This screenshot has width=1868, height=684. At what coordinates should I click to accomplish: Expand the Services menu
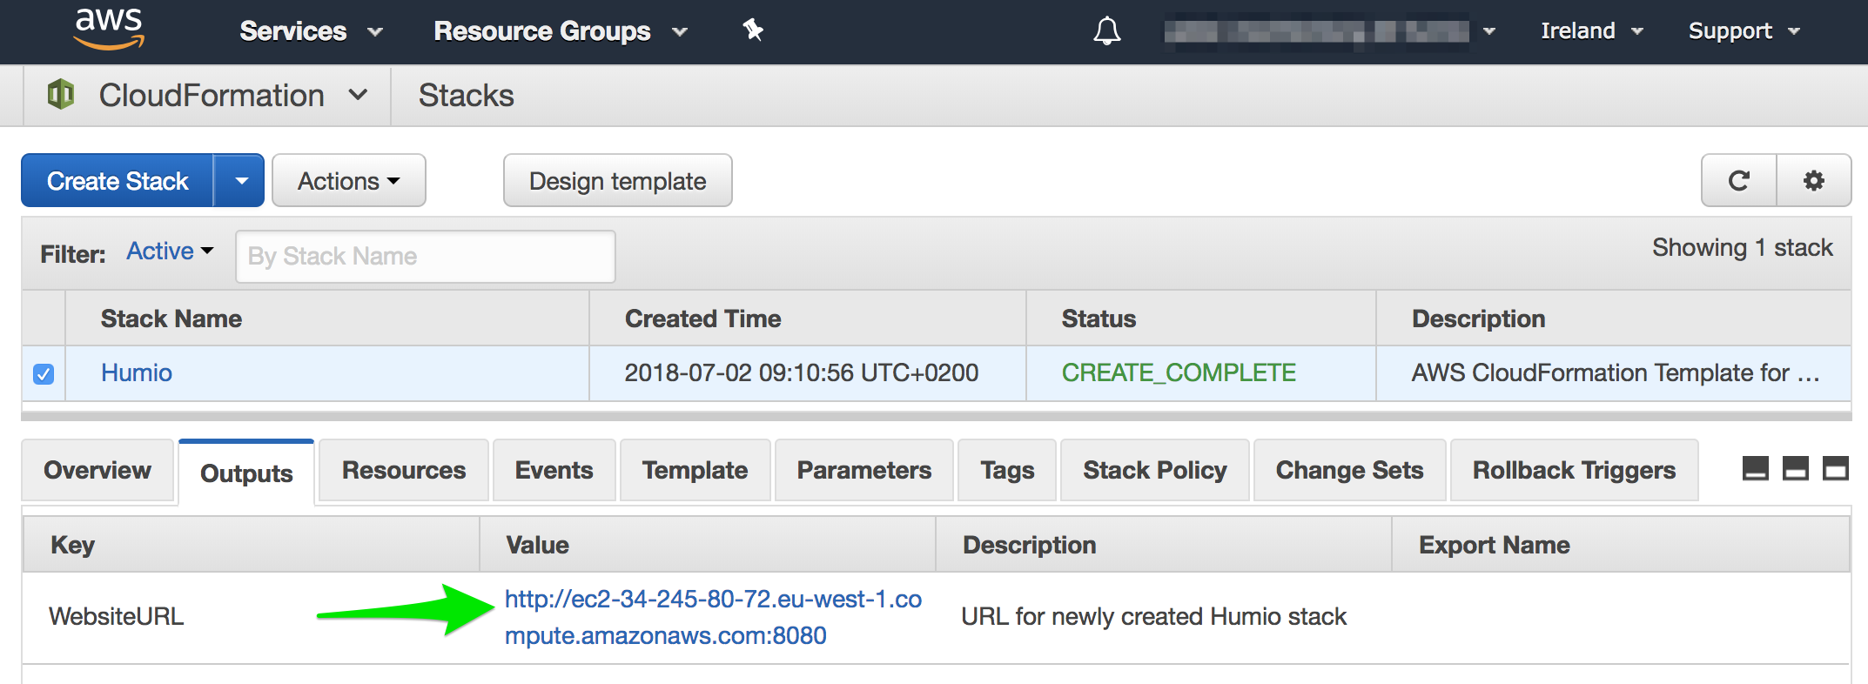pos(310,31)
